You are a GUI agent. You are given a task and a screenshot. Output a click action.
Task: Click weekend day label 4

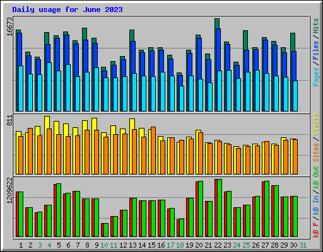(x=49, y=245)
